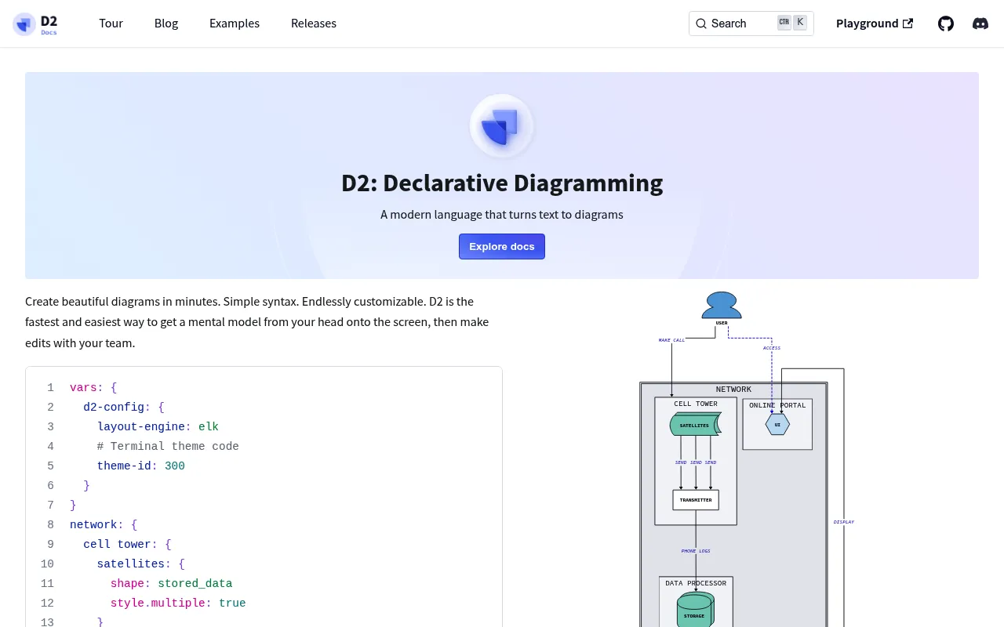Click the code line 'cell tower: {'
The height and width of the screenshot is (627, 1004).
(127, 544)
